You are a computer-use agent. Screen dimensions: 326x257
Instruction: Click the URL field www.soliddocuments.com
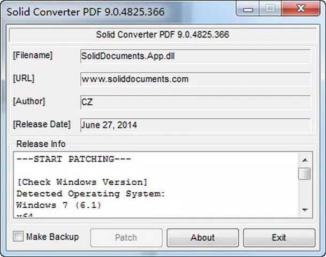coord(195,79)
